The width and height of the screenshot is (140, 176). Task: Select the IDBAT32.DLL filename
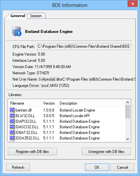coord(26,133)
